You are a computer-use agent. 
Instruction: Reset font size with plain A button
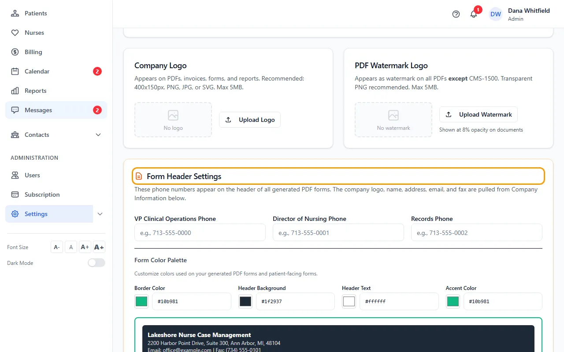pos(71,247)
